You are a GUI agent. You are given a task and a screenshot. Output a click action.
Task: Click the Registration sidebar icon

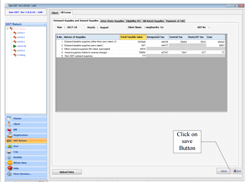coord(10,135)
